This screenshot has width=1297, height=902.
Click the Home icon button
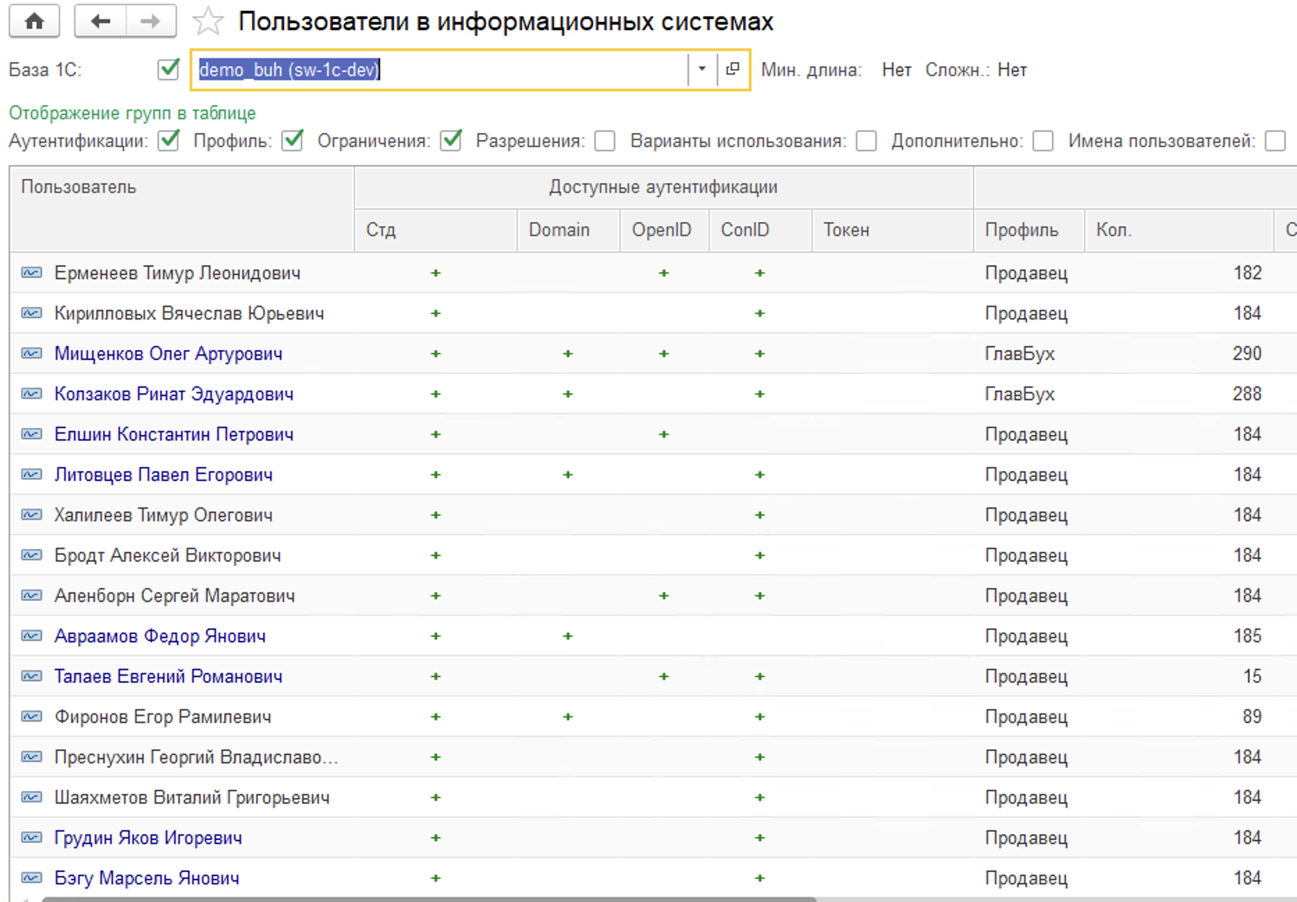coord(34,22)
